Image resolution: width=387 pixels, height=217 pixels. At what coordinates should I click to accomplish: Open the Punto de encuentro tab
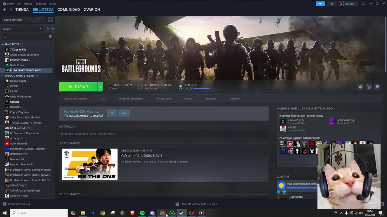point(131,99)
